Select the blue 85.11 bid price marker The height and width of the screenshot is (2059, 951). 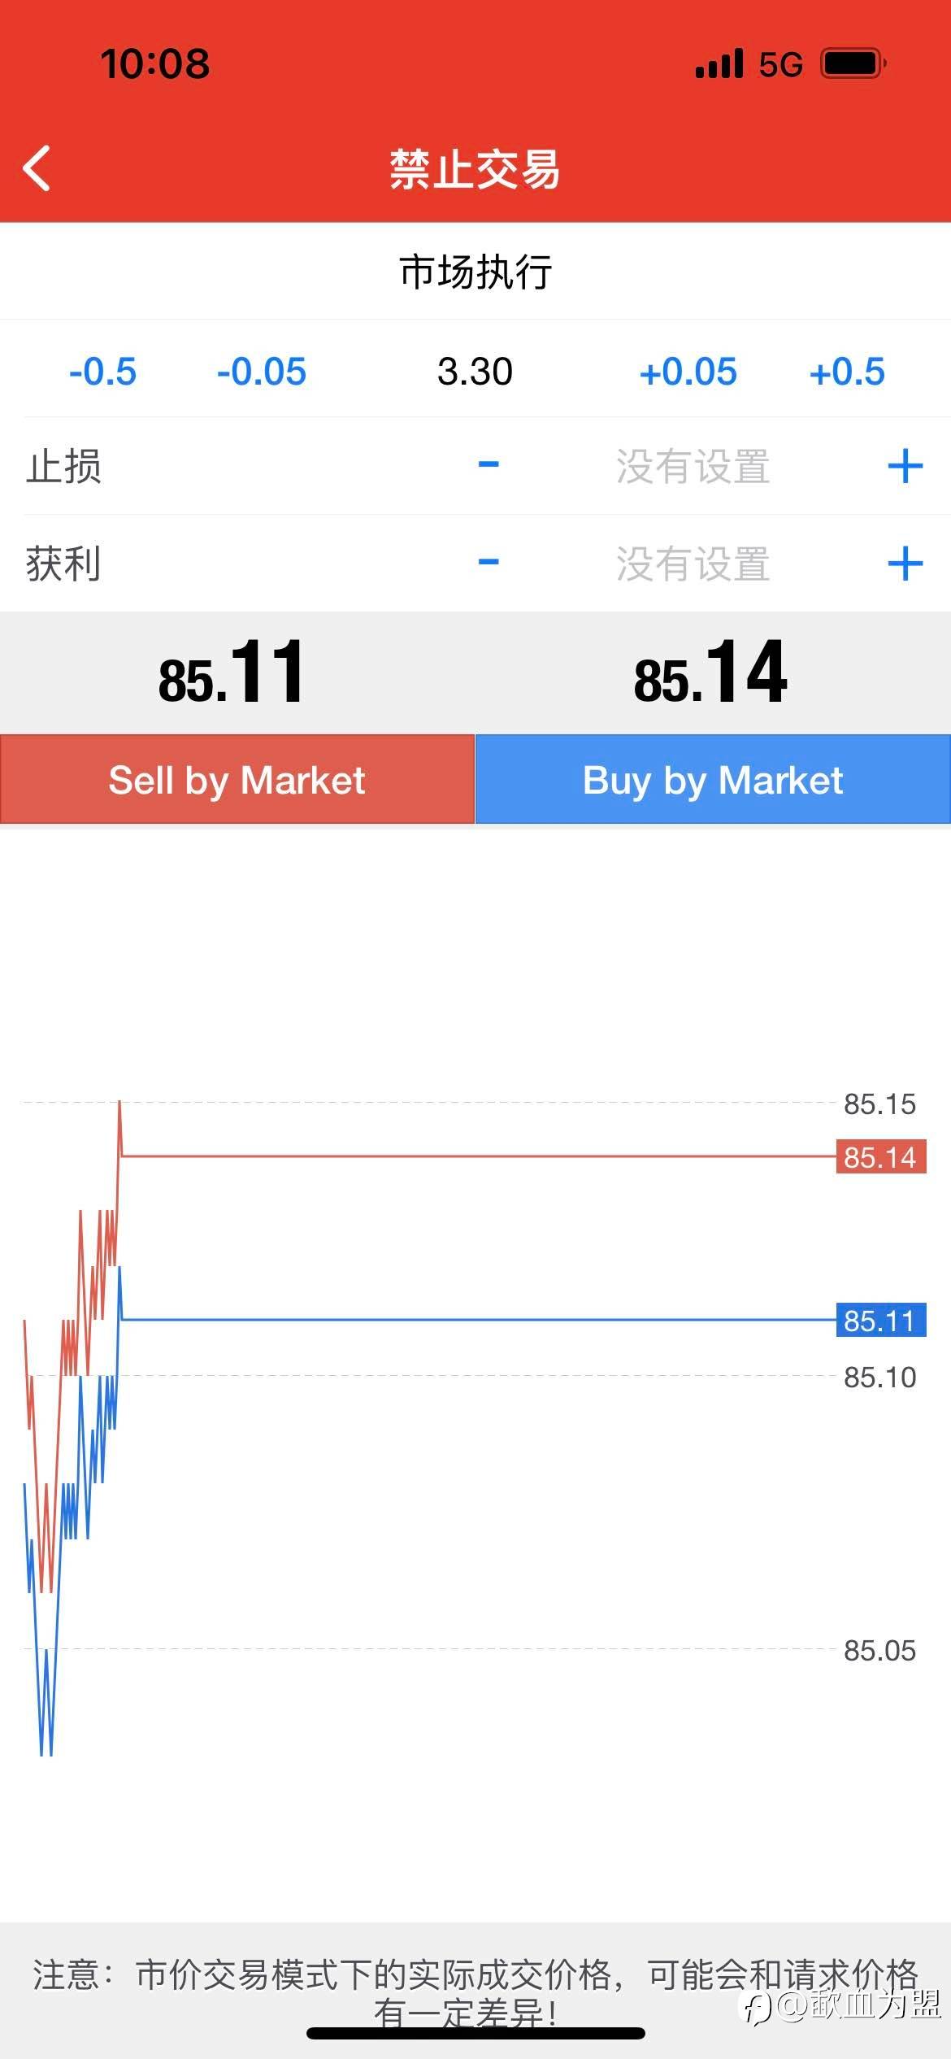click(x=881, y=1321)
